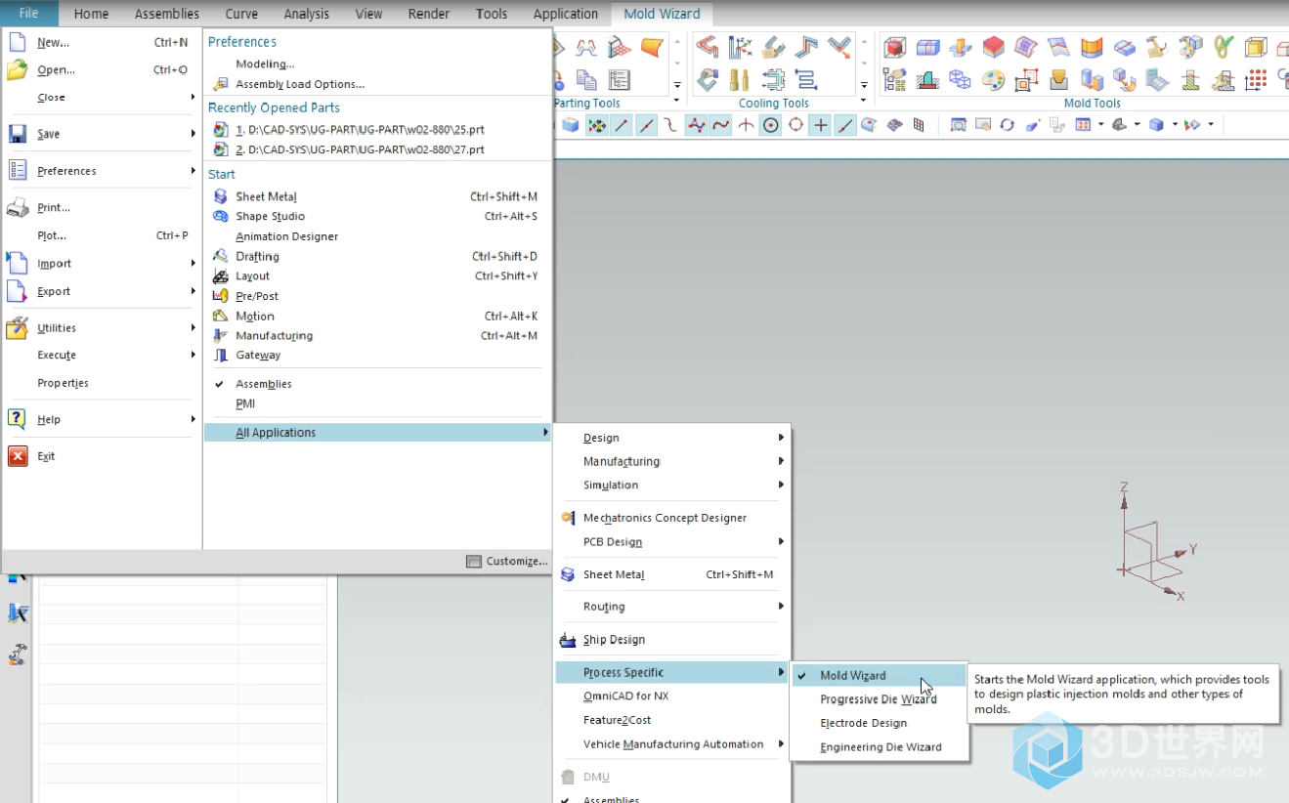Open Modeling... preferences
Screen dimensions: 1289x803
click(265, 64)
